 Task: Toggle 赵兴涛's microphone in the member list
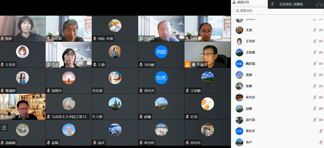(315, 120)
